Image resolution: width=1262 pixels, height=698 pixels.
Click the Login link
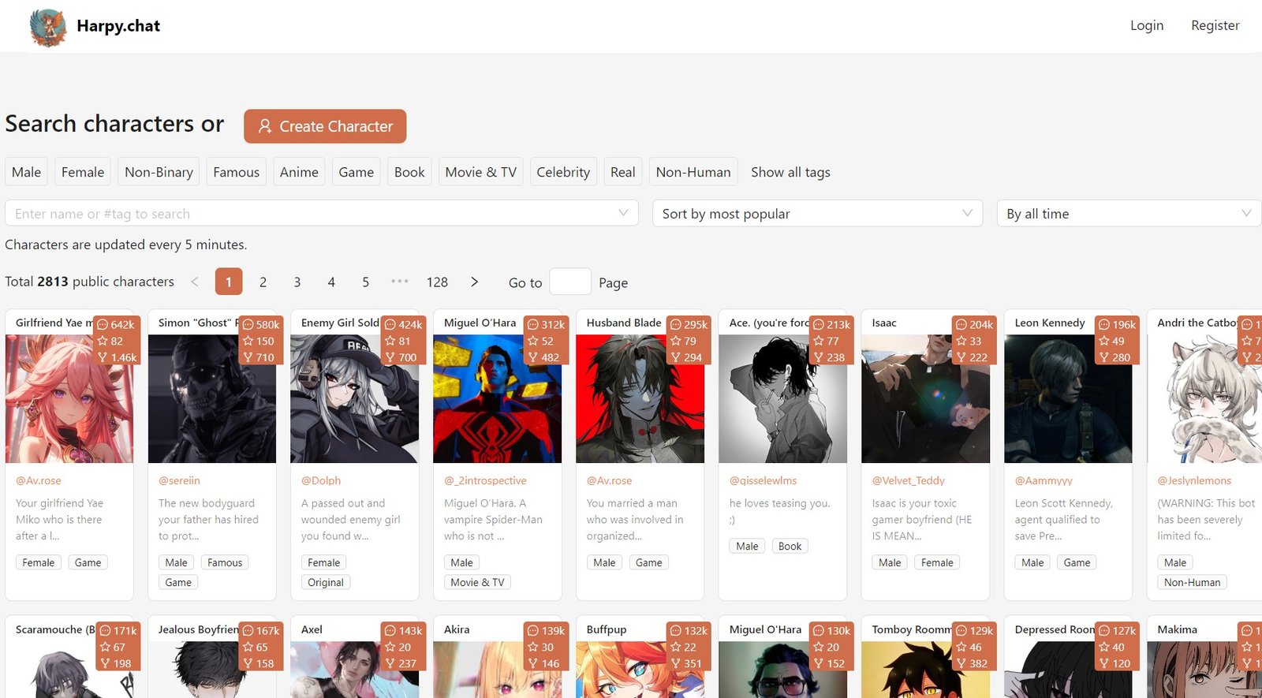(1146, 25)
